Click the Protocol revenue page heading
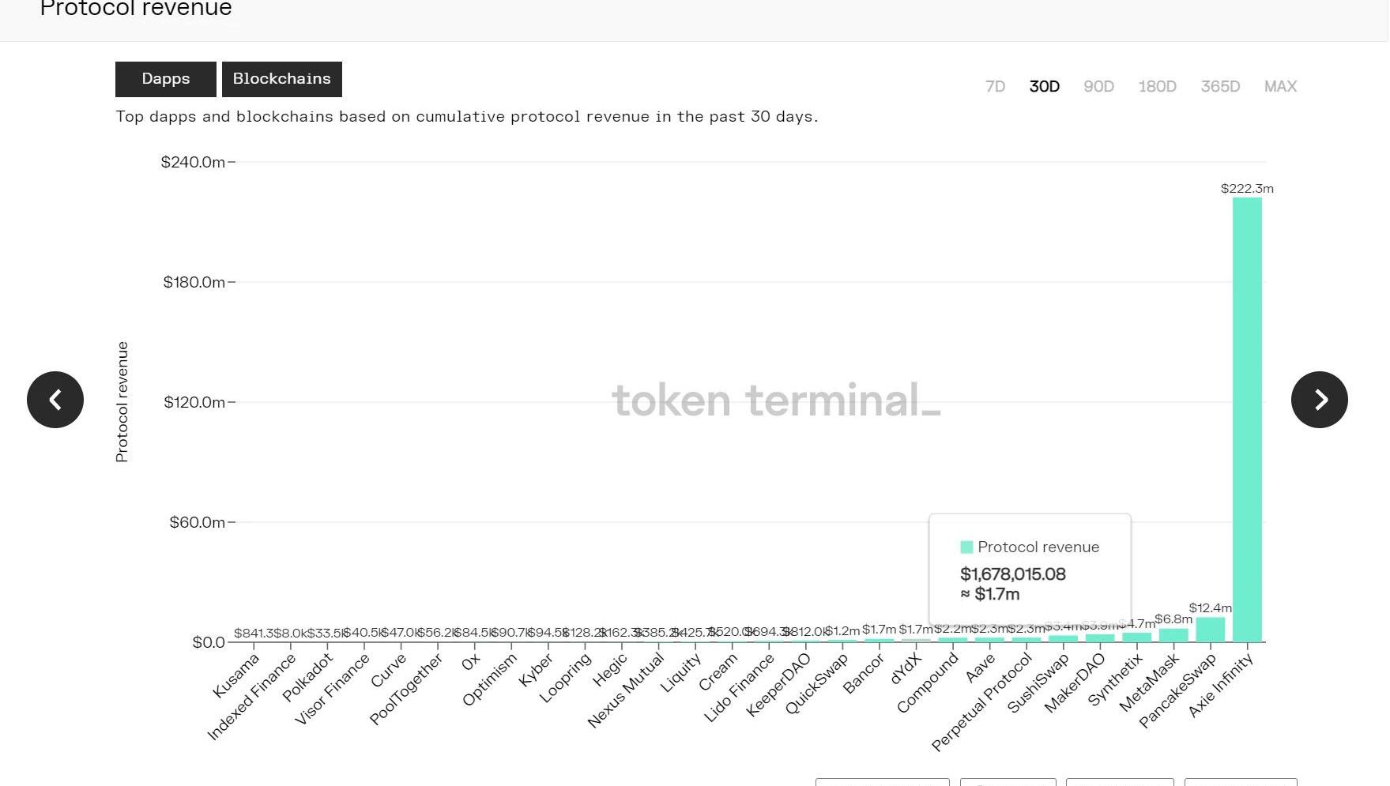This screenshot has width=1390, height=786. point(136,9)
